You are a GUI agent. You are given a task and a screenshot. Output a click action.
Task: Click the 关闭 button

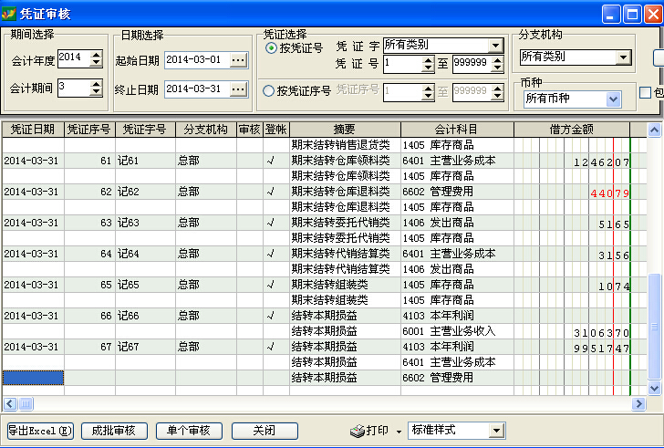click(x=265, y=431)
